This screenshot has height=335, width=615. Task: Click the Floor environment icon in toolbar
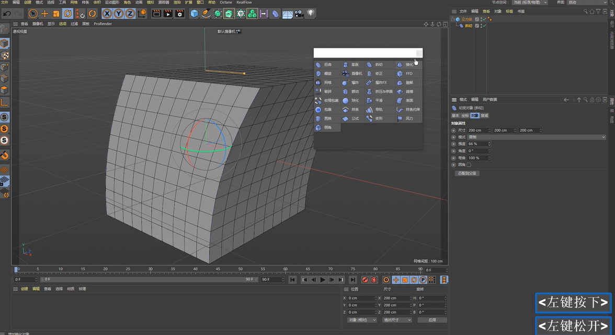coord(288,14)
